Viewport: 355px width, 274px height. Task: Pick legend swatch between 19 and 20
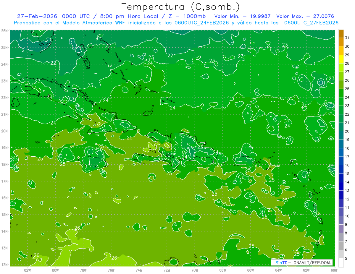click(341, 135)
